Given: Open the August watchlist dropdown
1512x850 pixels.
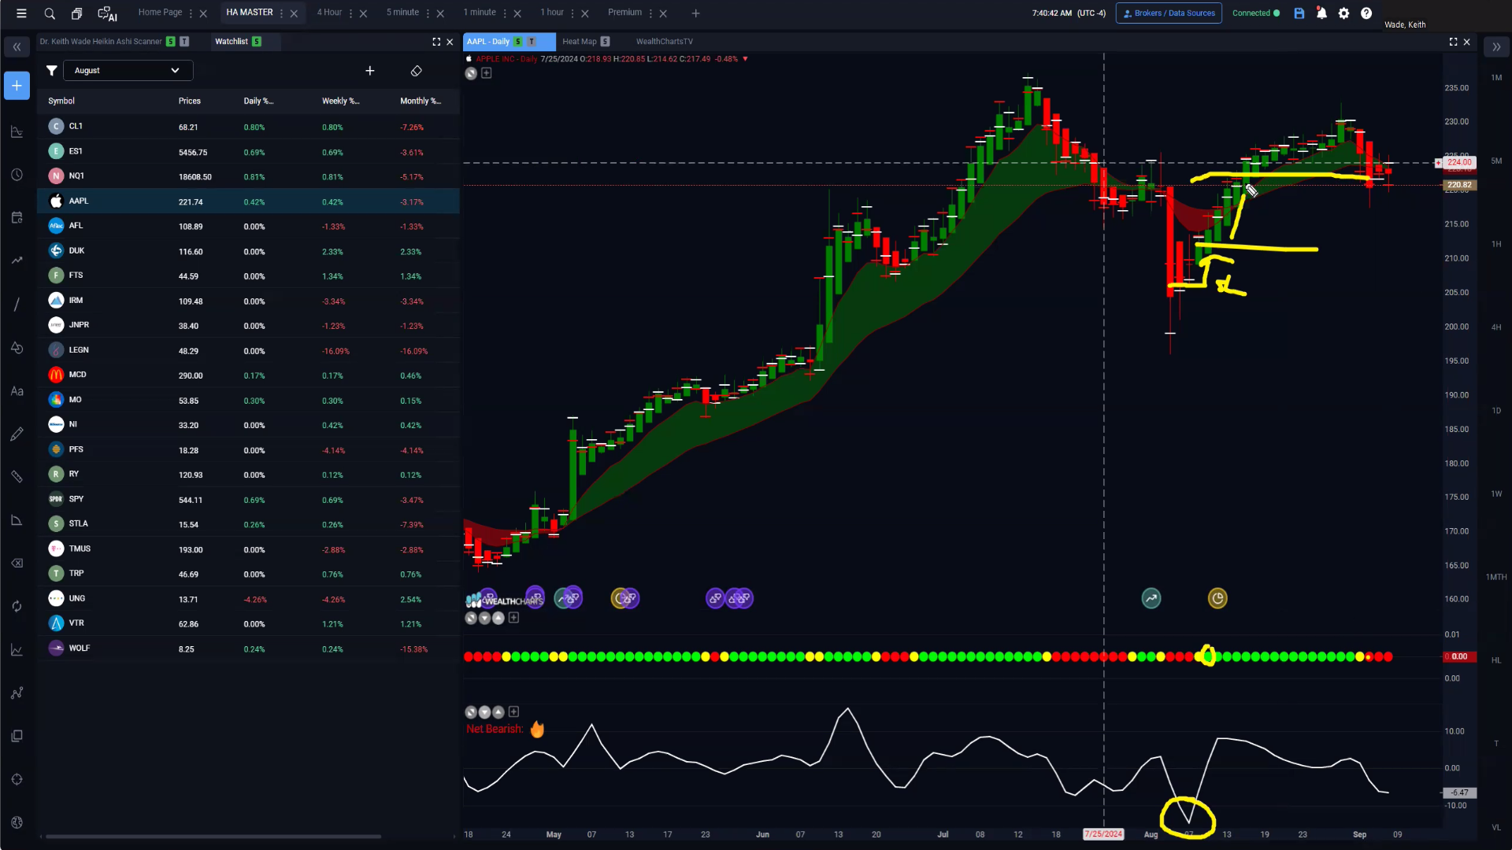Looking at the screenshot, I should (x=128, y=71).
